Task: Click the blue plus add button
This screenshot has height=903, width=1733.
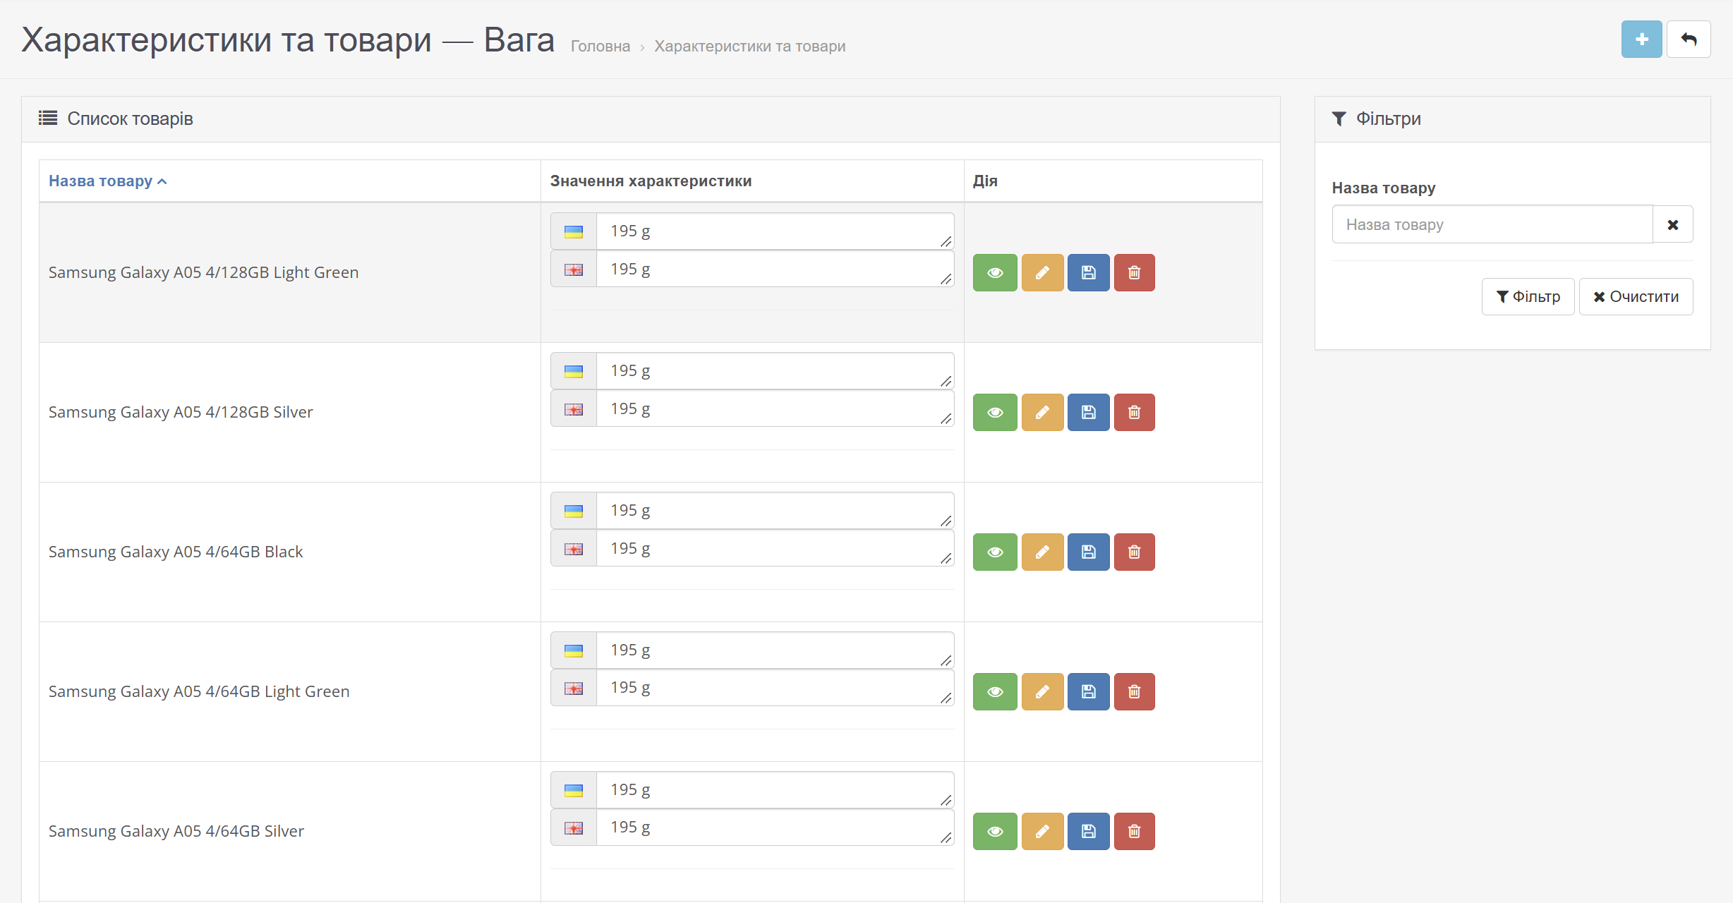Action: (1641, 40)
